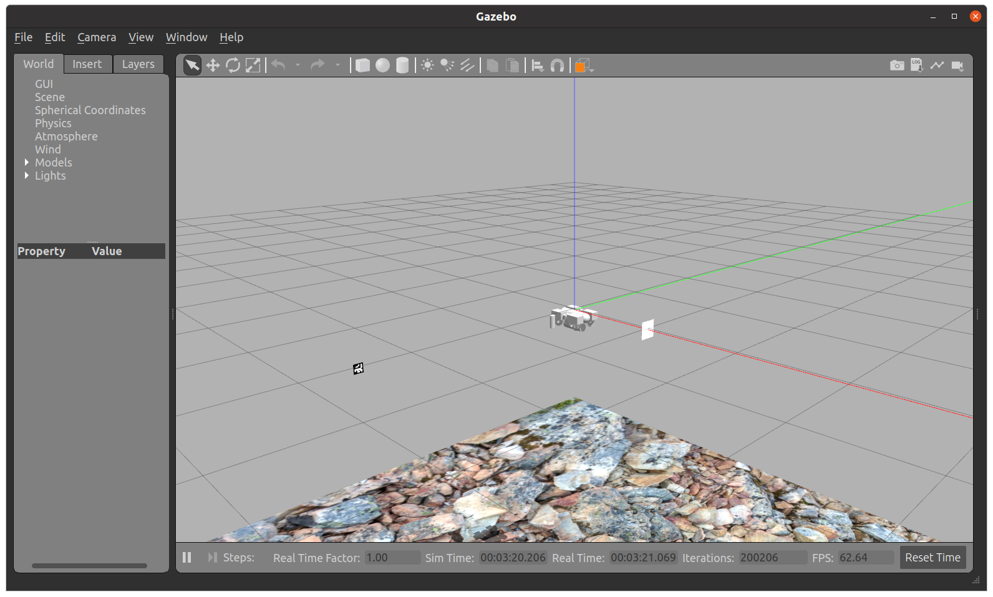
Task: Click the right edge splitter handle
Action: [977, 314]
